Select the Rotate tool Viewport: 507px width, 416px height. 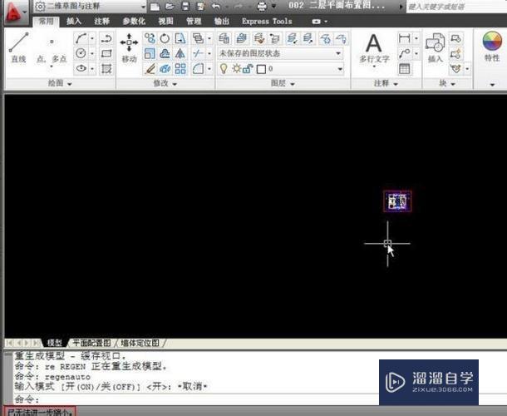tap(165, 38)
